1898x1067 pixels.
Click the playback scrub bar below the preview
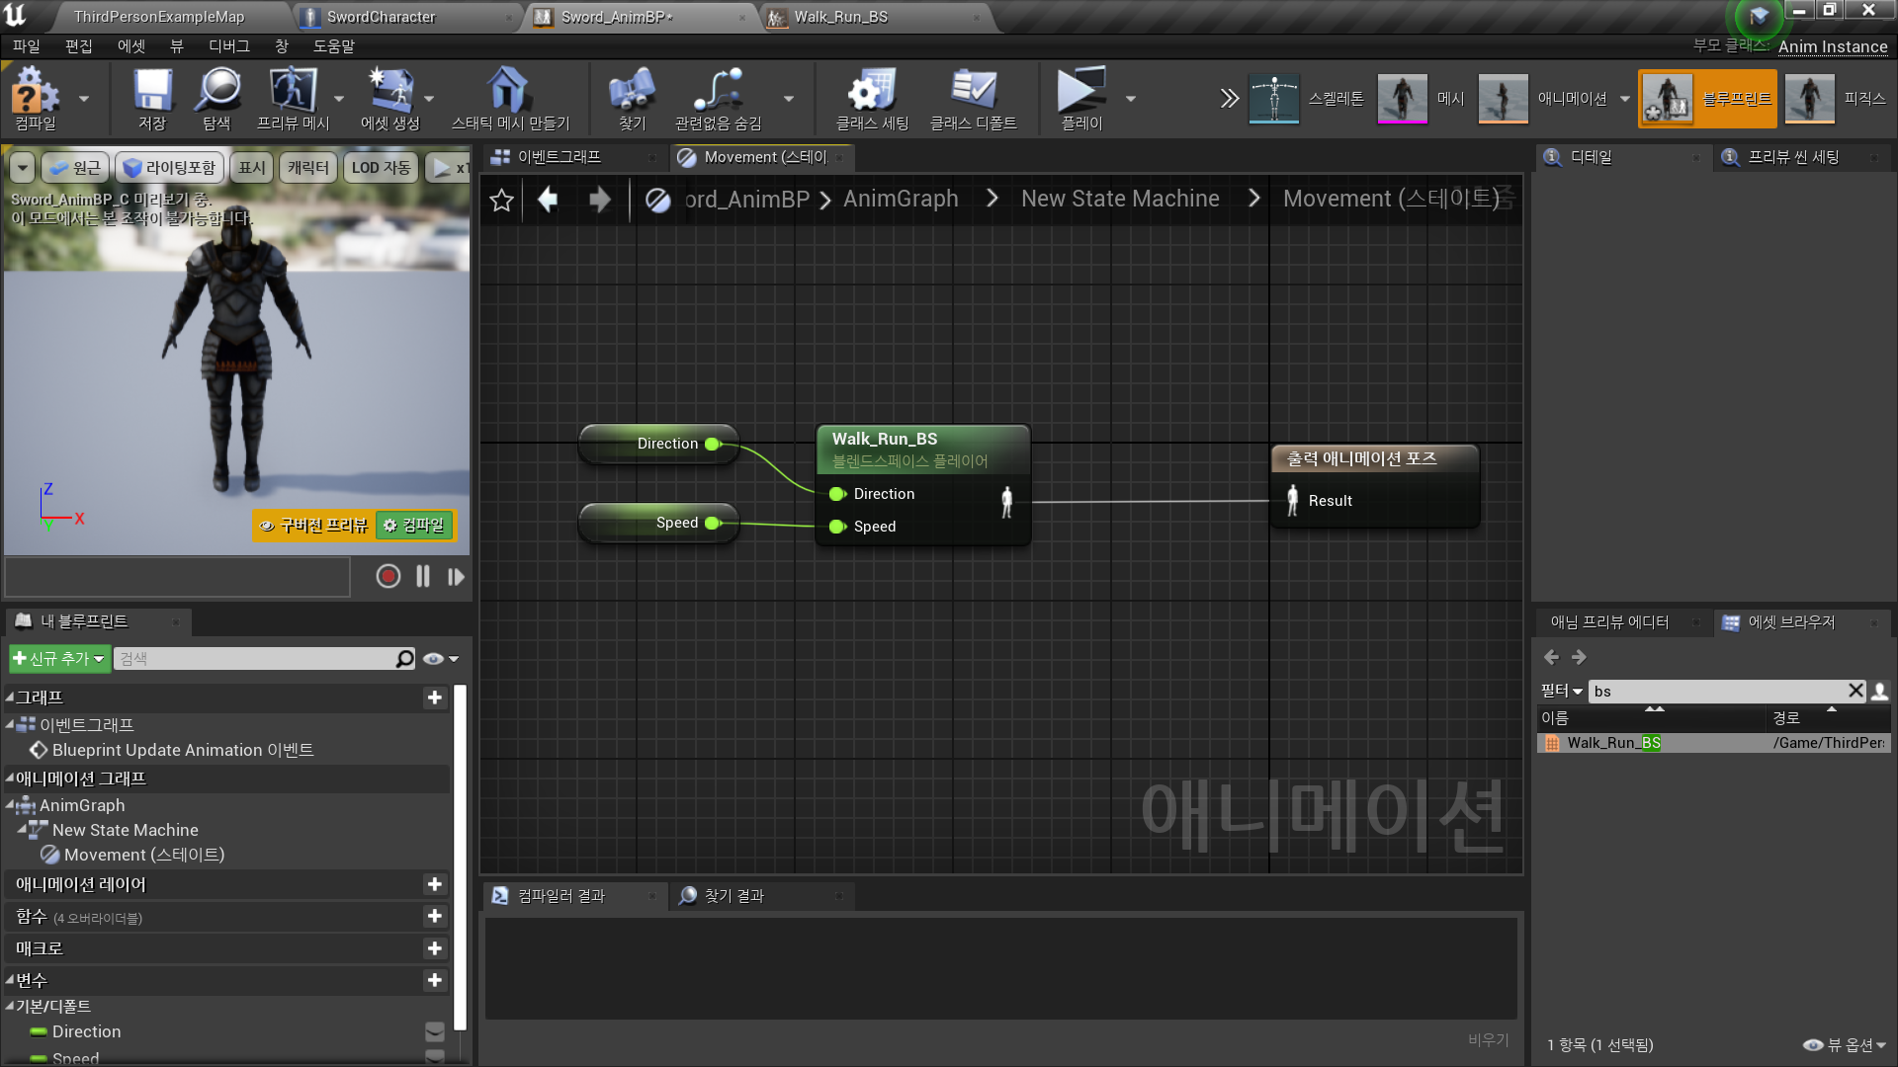click(x=177, y=576)
